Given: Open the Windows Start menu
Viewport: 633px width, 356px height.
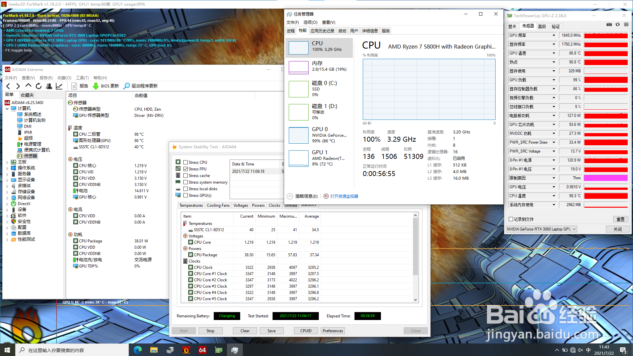Looking at the screenshot, I should (x=7, y=350).
